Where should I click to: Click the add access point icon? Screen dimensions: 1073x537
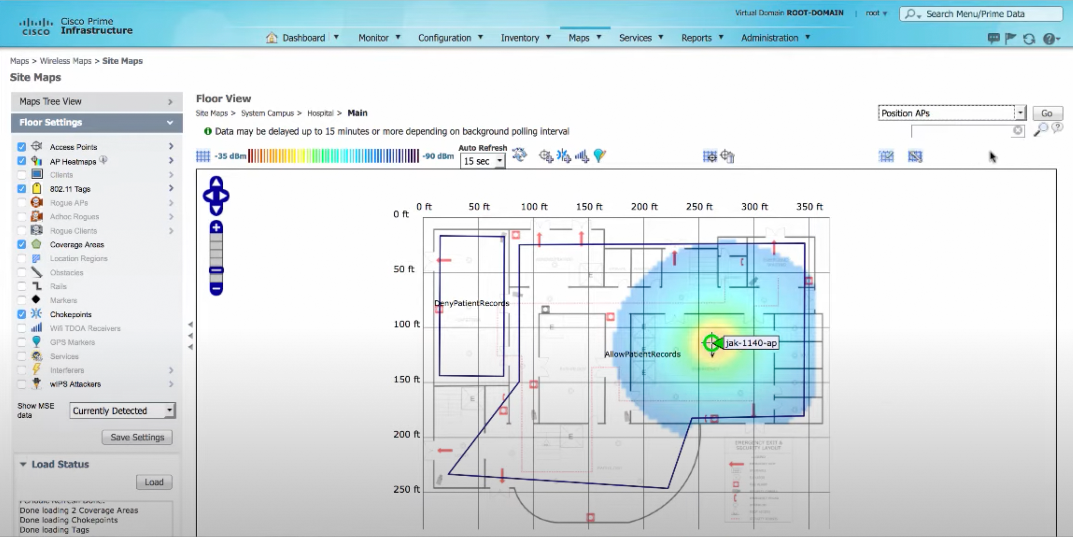click(x=546, y=156)
